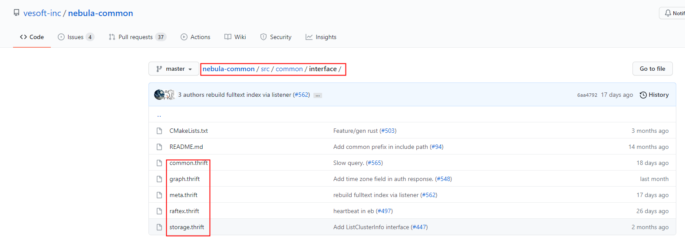This screenshot has height=240, width=685.
Task: Click the History clock icon
Action: click(643, 95)
